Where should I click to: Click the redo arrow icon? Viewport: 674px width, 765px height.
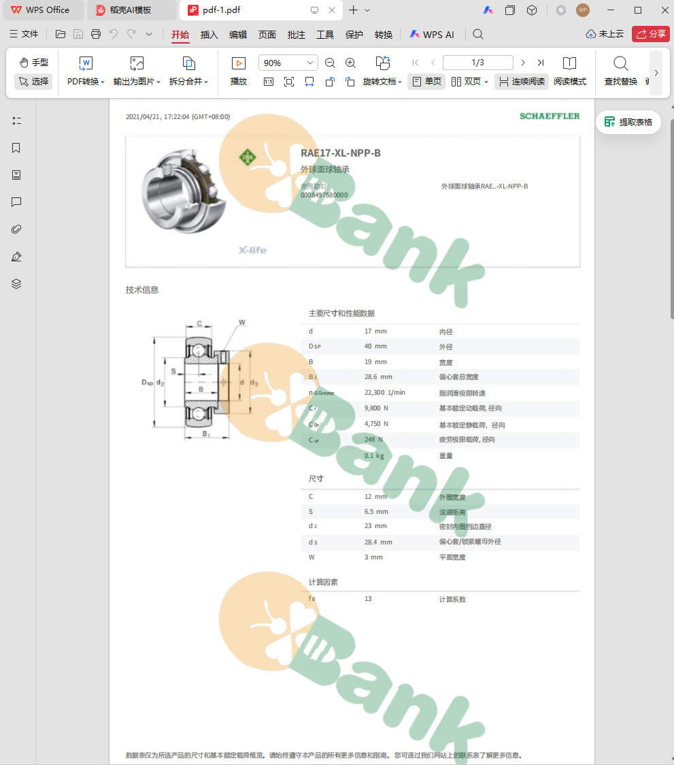click(x=131, y=34)
